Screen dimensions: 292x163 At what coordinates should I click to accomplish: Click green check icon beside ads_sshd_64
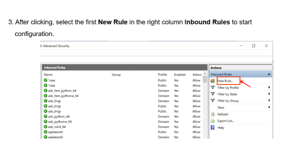point(46,127)
